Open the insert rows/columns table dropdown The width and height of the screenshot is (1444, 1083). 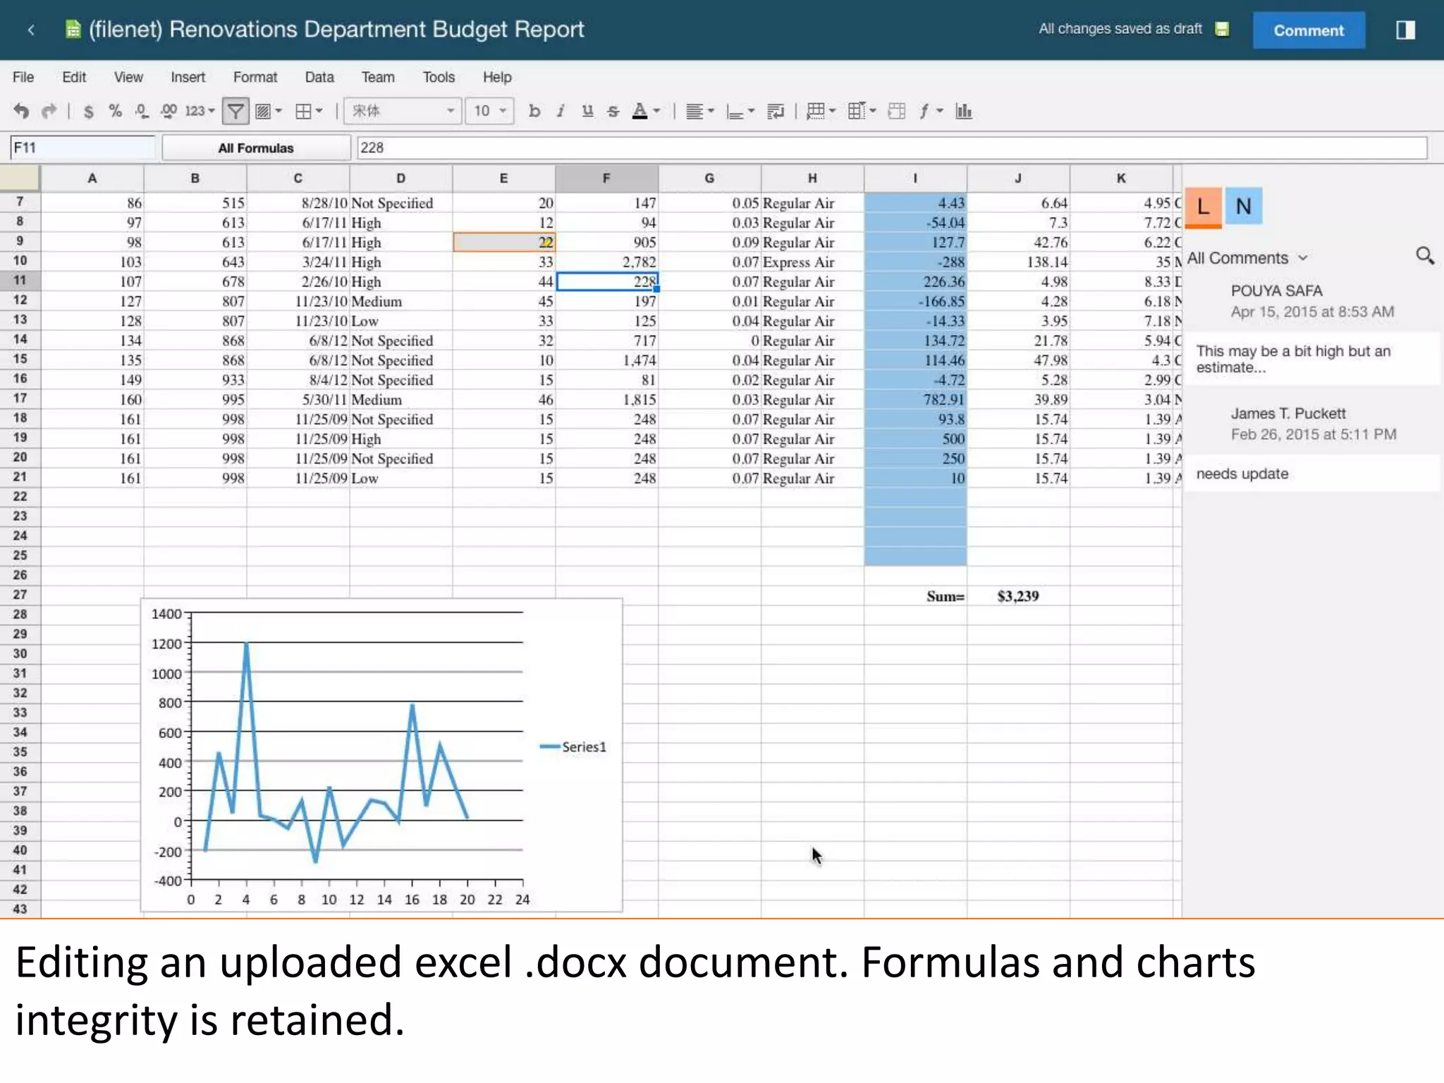[x=821, y=111]
